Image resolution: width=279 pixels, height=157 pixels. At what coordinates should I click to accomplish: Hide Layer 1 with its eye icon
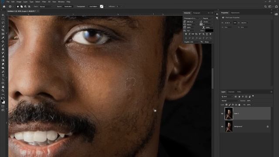pos(222,113)
